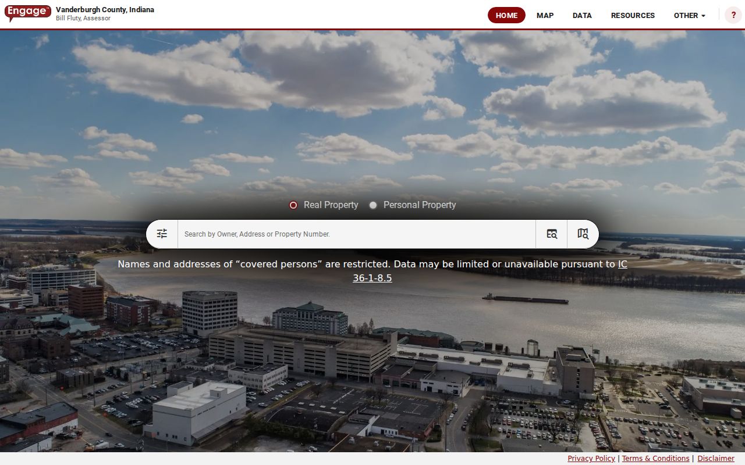Open the MAP page
The width and height of the screenshot is (745, 465).
click(x=545, y=16)
